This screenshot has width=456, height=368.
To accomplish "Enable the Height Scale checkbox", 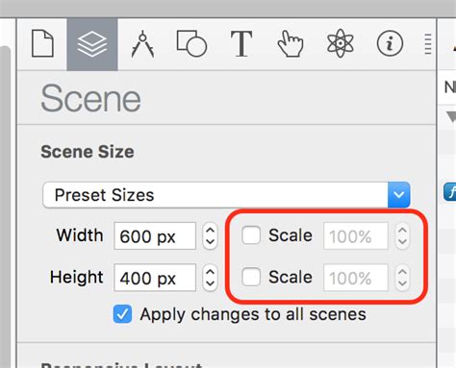I will pyautogui.click(x=251, y=277).
